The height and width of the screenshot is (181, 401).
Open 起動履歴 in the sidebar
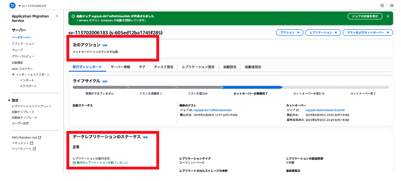pos(18,62)
